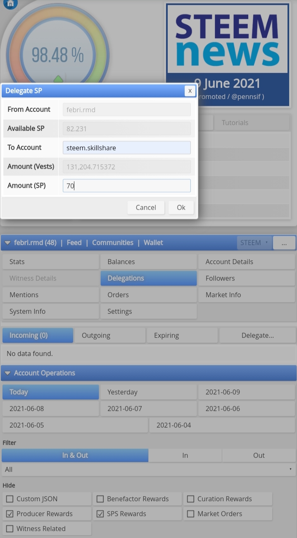Open the Communities link
Image resolution: width=297 pixels, height=538 pixels.
click(x=113, y=243)
